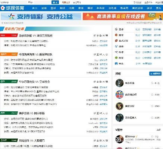This screenshot has height=149, width=163.
Task: Click the star icon next to 2593
Action: (x=152, y=106)
